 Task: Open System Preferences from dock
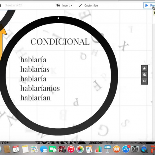click(135, 149)
